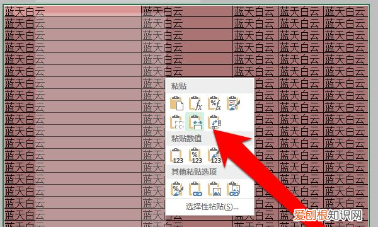
Task: Paste Values only using 123 icon
Action: click(176, 155)
